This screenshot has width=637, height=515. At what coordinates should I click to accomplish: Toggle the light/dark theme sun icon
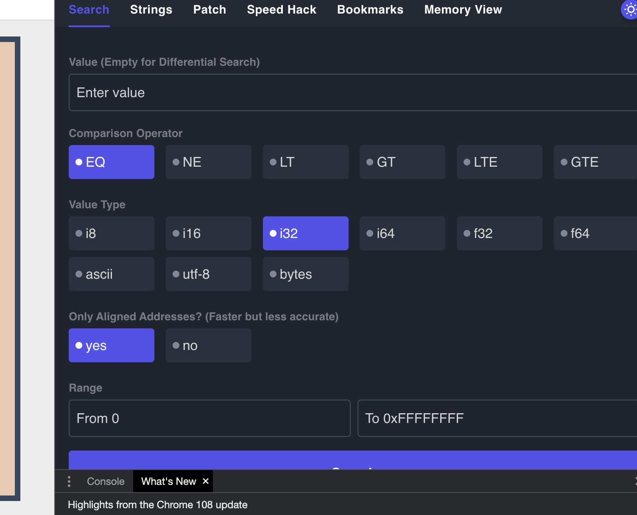[x=630, y=9]
